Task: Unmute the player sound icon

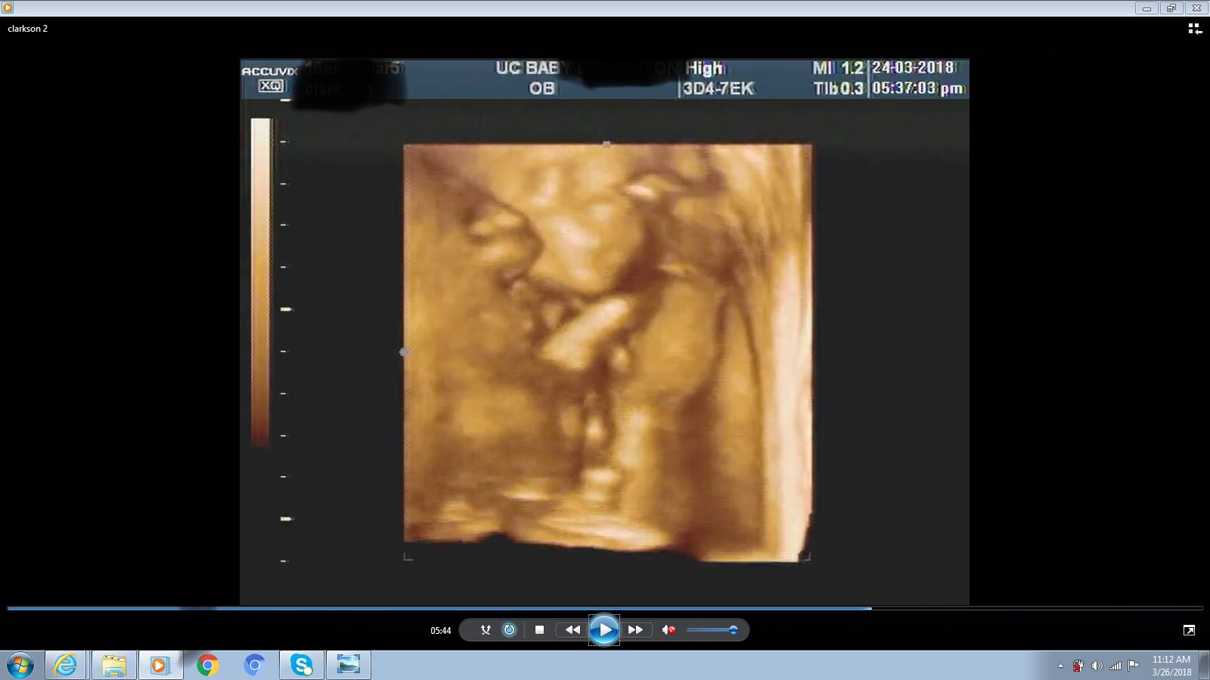Action: coord(669,629)
